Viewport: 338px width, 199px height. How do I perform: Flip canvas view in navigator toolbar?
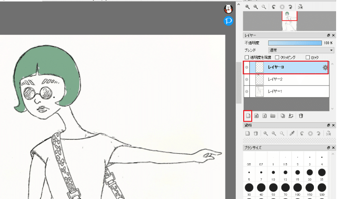[x=300, y=7]
